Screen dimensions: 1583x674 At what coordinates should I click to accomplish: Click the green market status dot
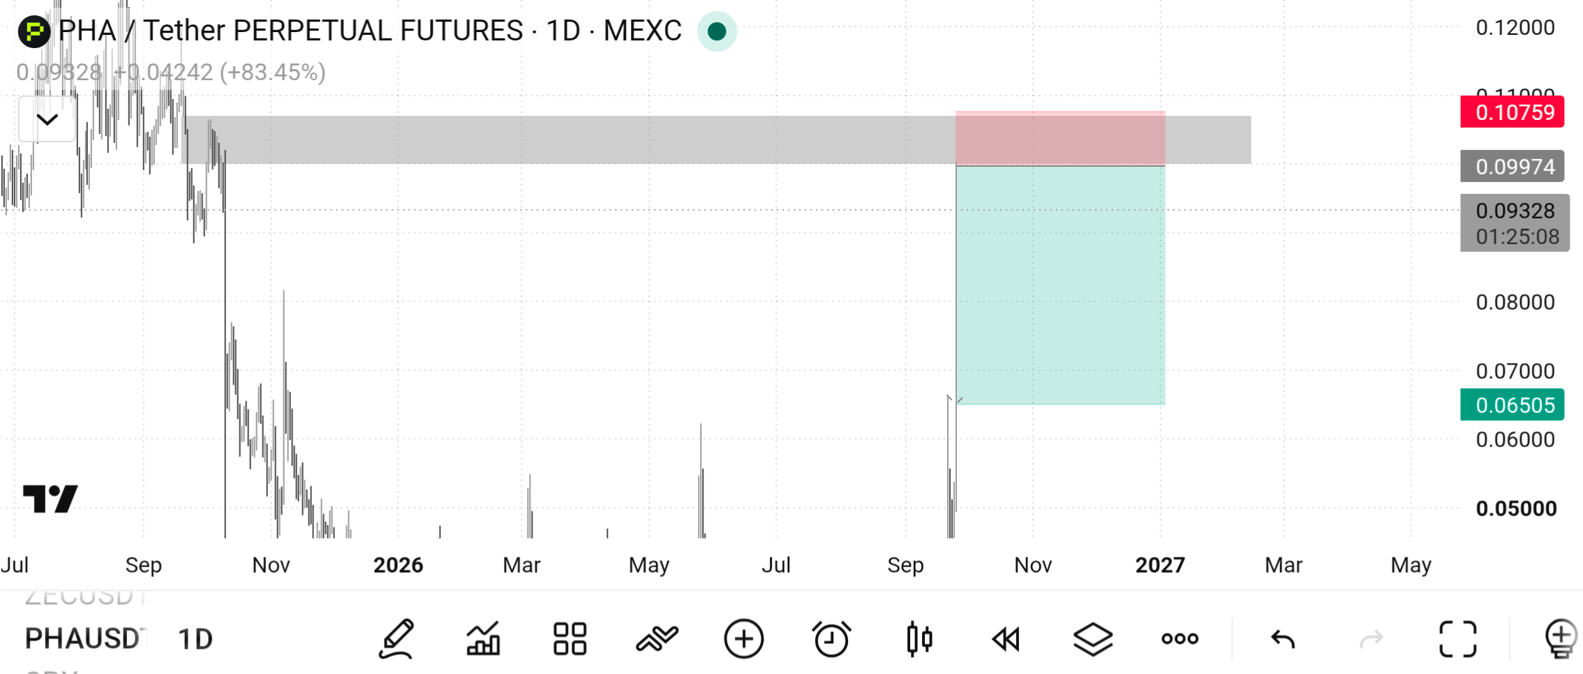point(717,31)
